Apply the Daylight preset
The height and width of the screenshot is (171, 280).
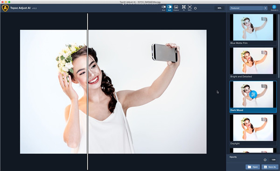[253, 128]
